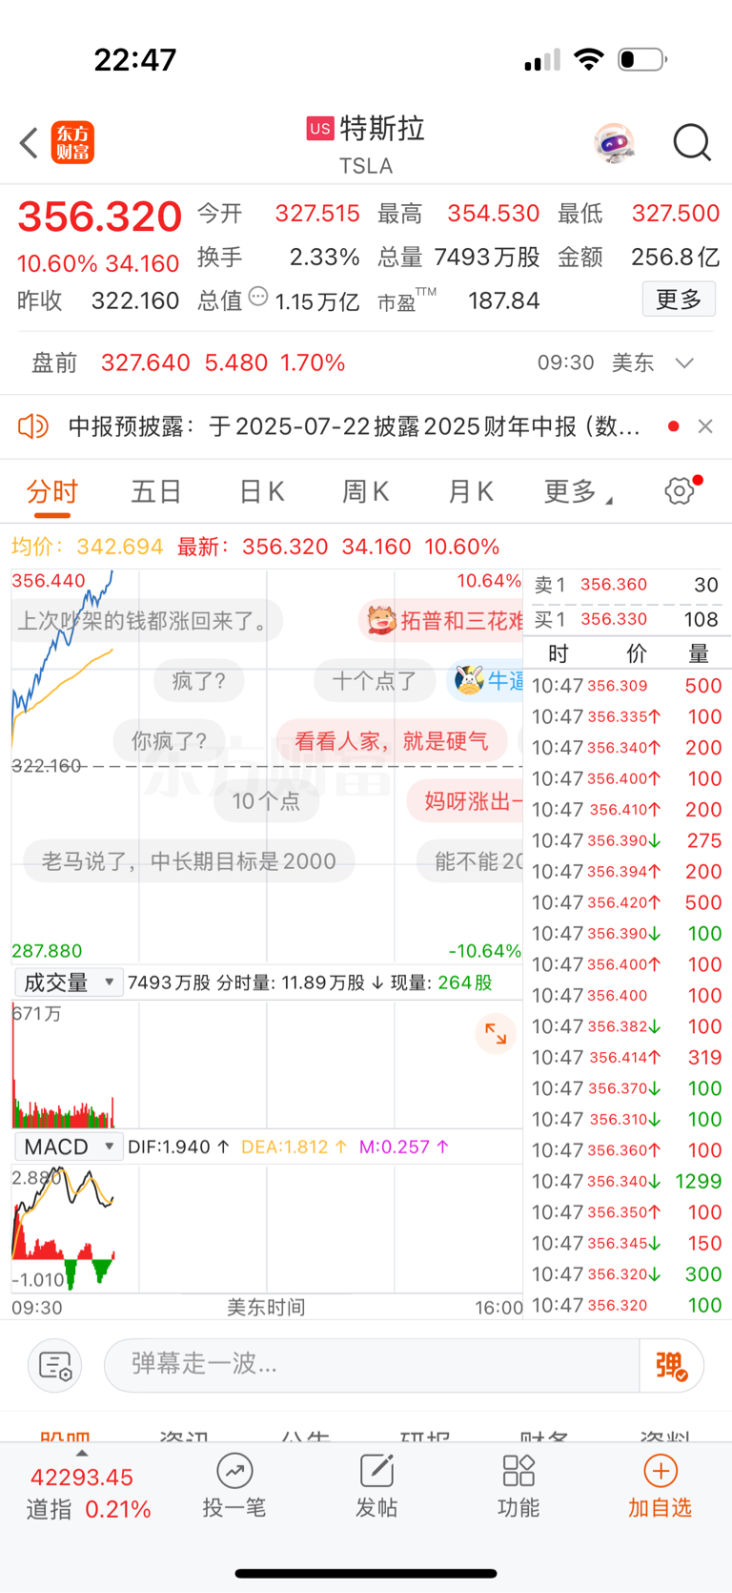Tap the 弹幕走一波 input field
The height and width of the screenshot is (1593, 732).
point(372,1366)
